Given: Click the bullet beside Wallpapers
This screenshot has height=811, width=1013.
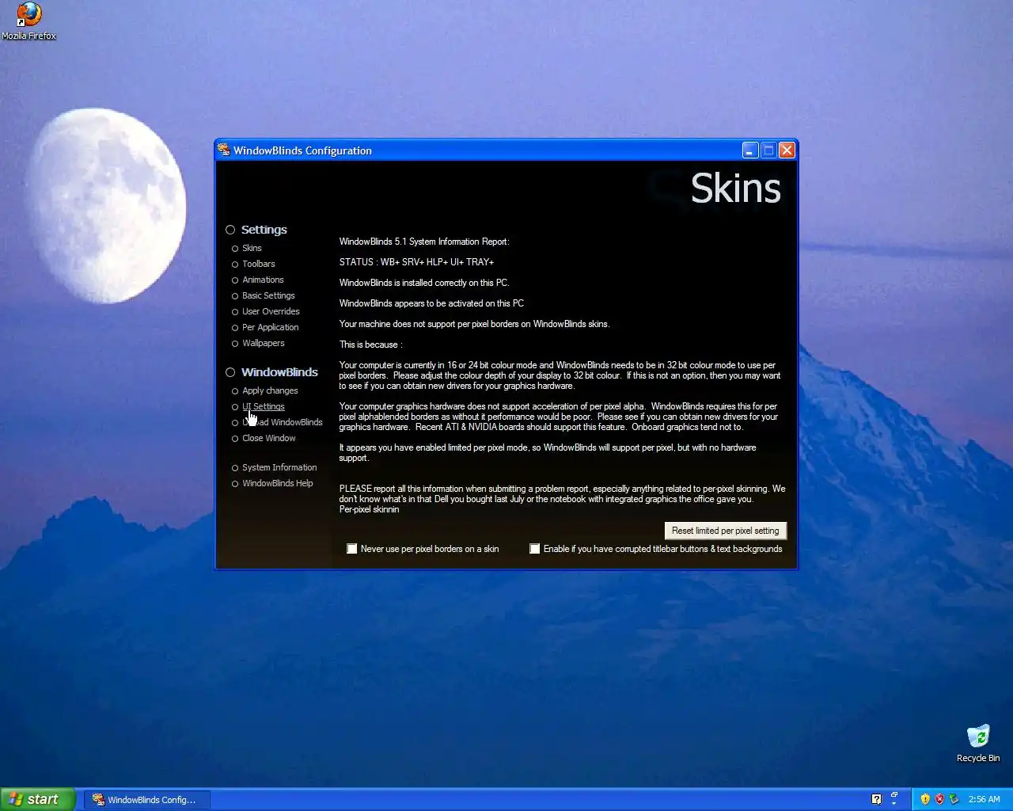Looking at the screenshot, I should coord(235,344).
